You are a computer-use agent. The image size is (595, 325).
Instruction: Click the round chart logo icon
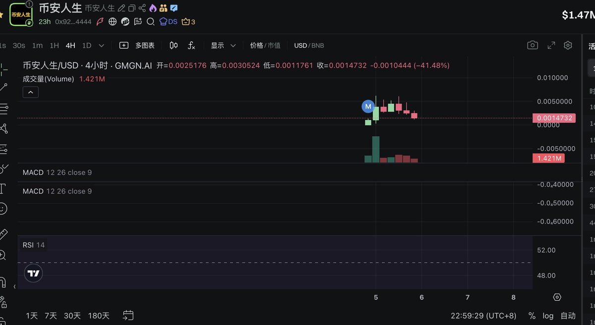click(125, 21)
